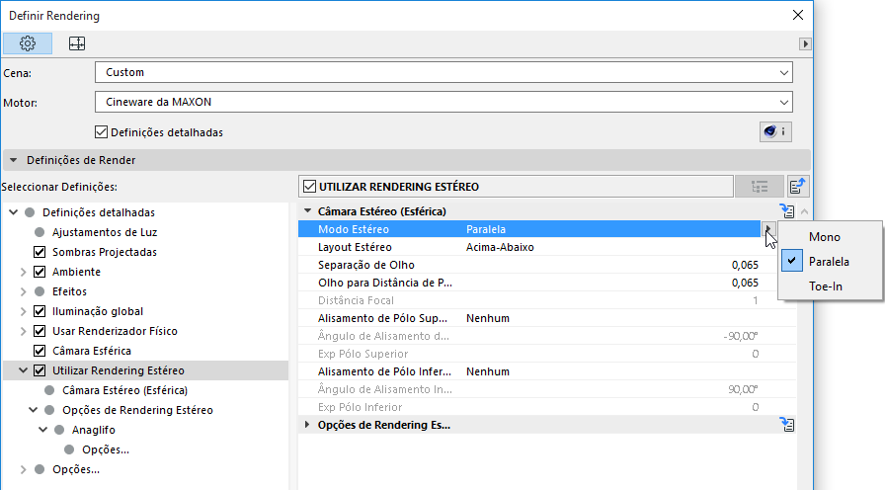Click the apply-settings icon on Opções de Rendering row
Viewport: 885px width, 490px height.
click(x=787, y=425)
